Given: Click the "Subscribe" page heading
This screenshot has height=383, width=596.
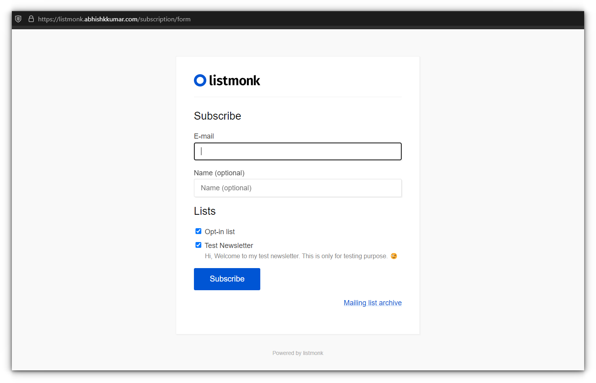Looking at the screenshot, I should click(x=217, y=116).
